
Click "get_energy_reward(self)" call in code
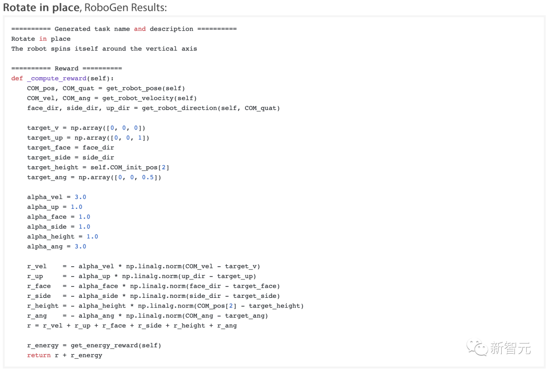point(115,346)
